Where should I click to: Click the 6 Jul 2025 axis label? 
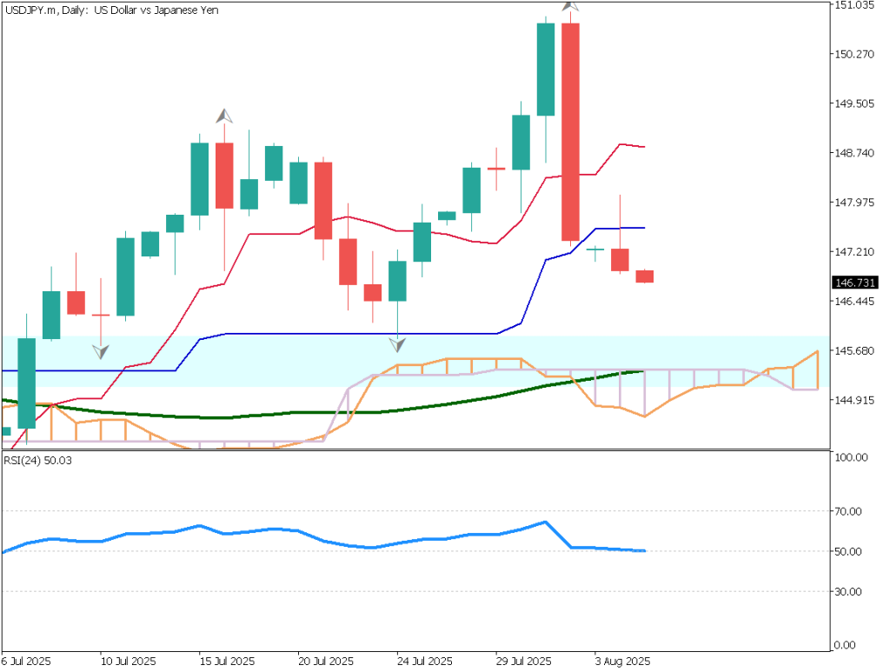(27, 661)
